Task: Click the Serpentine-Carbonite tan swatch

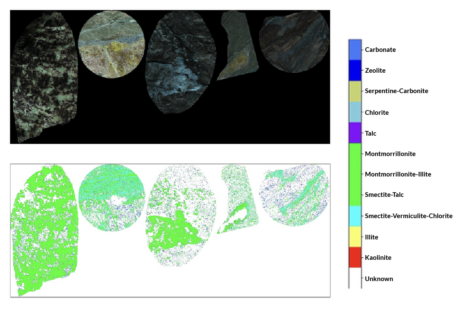Action: point(355,91)
